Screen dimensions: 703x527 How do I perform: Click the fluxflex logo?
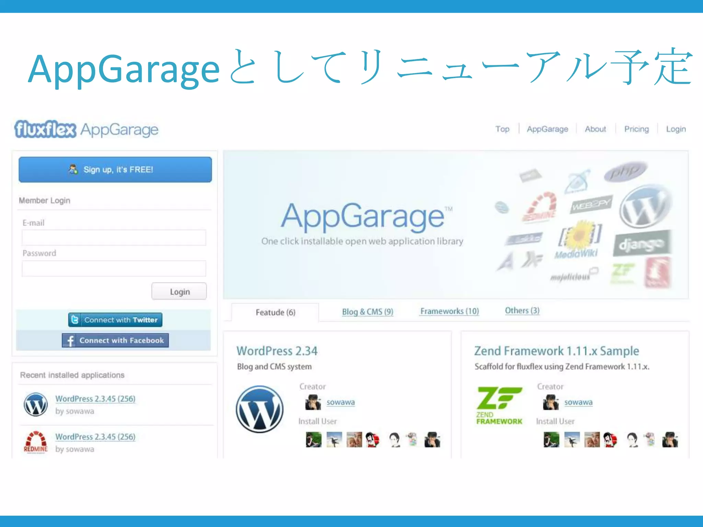tap(45, 129)
